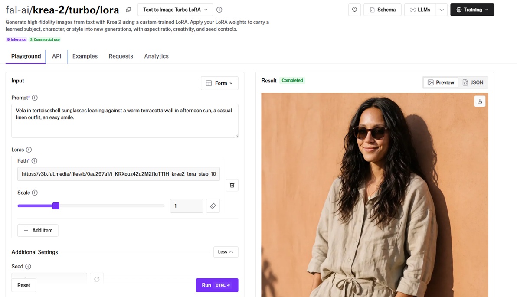This screenshot has height=297, width=517.
Task: Favorite the model with the heart icon
Action: (354, 10)
